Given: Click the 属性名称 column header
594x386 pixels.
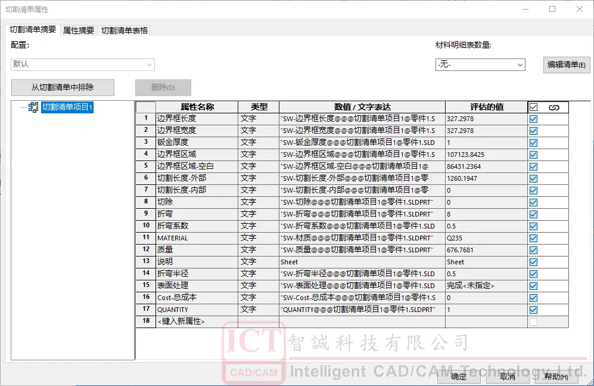Looking at the screenshot, I should [x=197, y=107].
